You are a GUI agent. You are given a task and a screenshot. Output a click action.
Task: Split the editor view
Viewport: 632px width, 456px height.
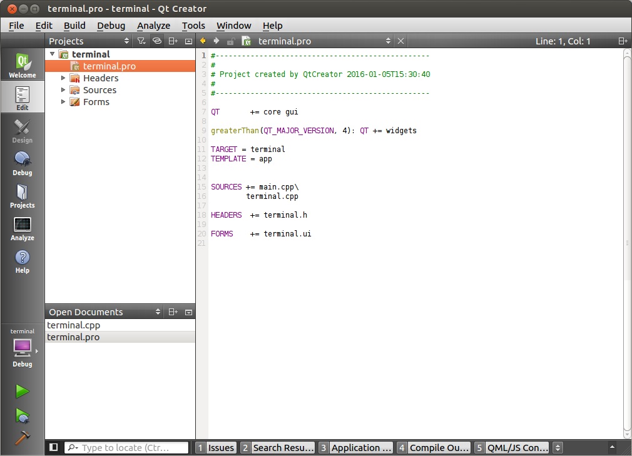pyautogui.click(x=623, y=41)
